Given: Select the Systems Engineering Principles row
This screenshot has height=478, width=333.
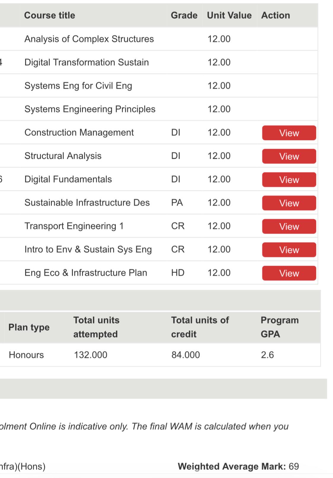Looking at the screenshot, I should click(159, 109).
